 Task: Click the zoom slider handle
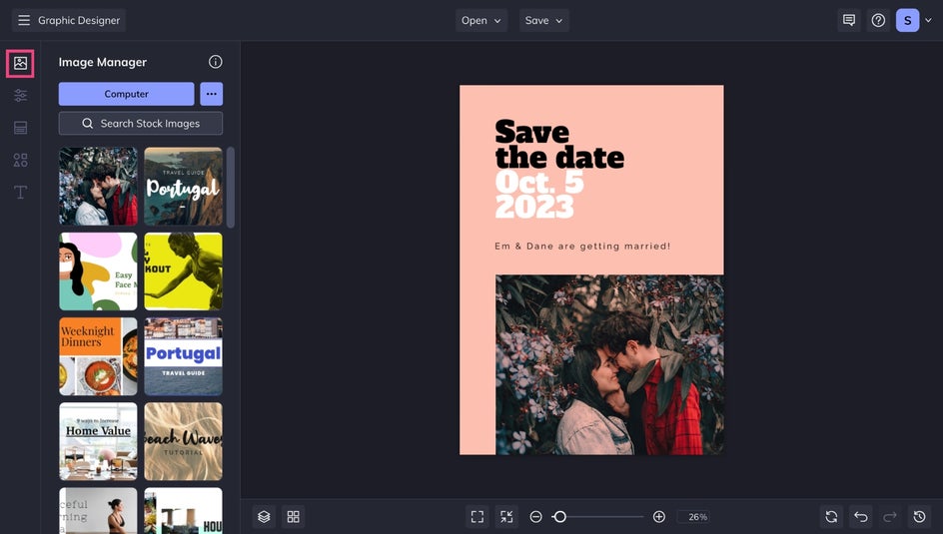tap(559, 517)
